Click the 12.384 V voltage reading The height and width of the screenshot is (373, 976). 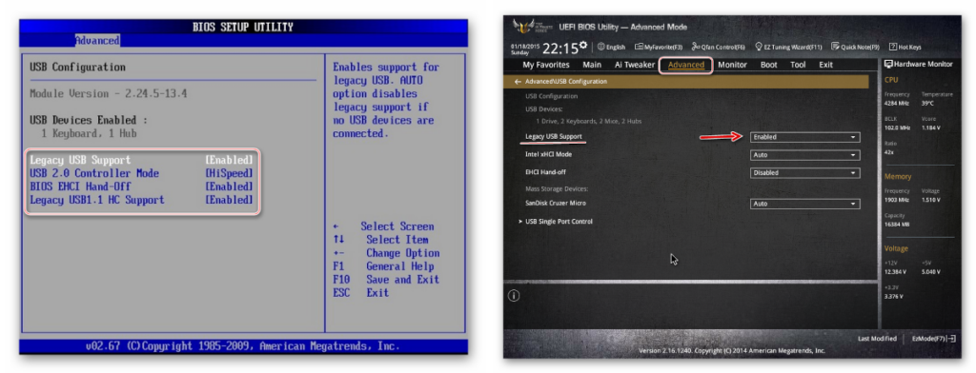pos(896,272)
